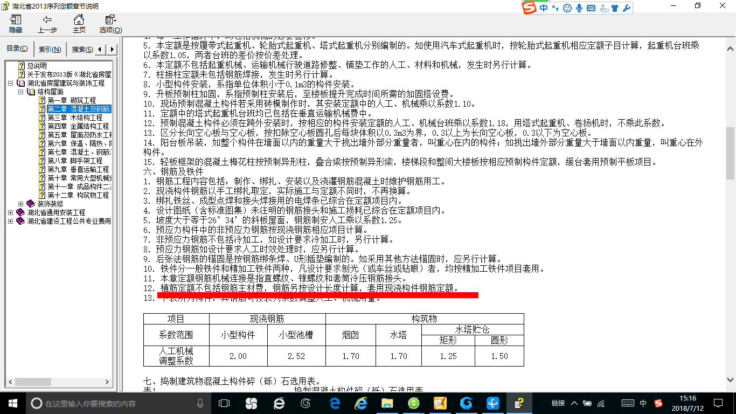The height and width of the screenshot is (414, 736).
Task: Click the help-page icon beside 总说明
Action: pos(22,66)
